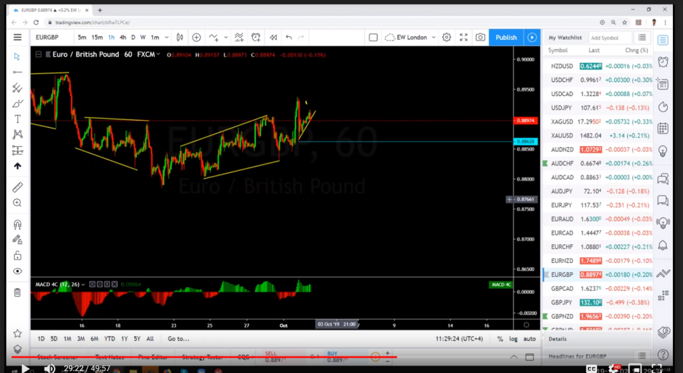The image size is (683, 373).
Task: Open the candle chart style selector
Action: point(179,37)
